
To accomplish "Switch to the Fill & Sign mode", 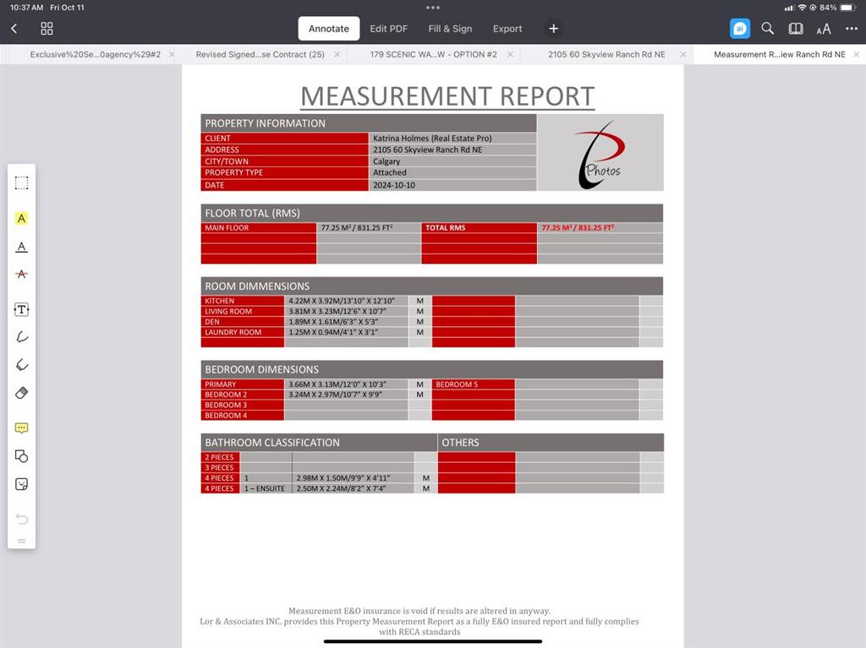I will [450, 29].
